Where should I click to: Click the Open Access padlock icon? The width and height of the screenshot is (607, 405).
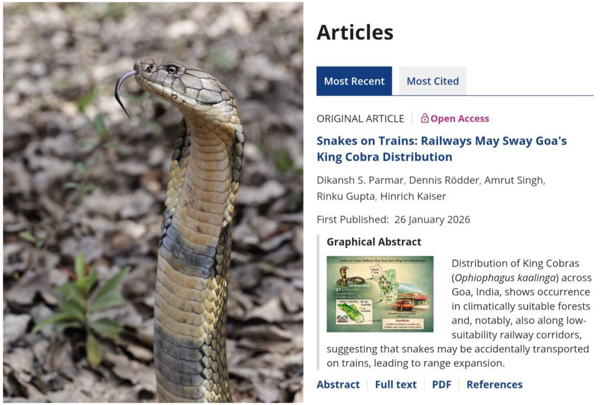point(424,118)
